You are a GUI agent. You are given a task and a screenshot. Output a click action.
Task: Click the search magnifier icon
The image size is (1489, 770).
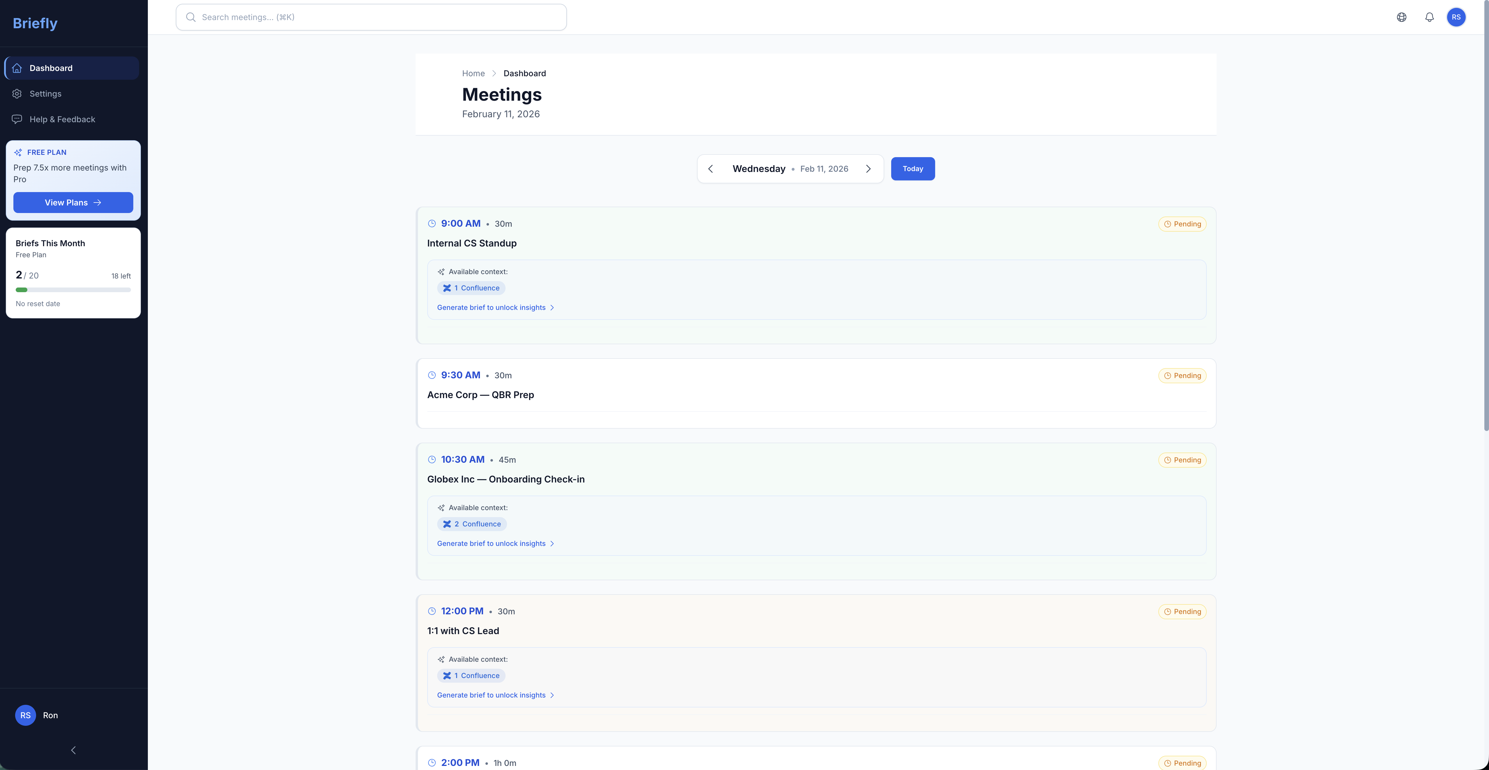click(191, 17)
